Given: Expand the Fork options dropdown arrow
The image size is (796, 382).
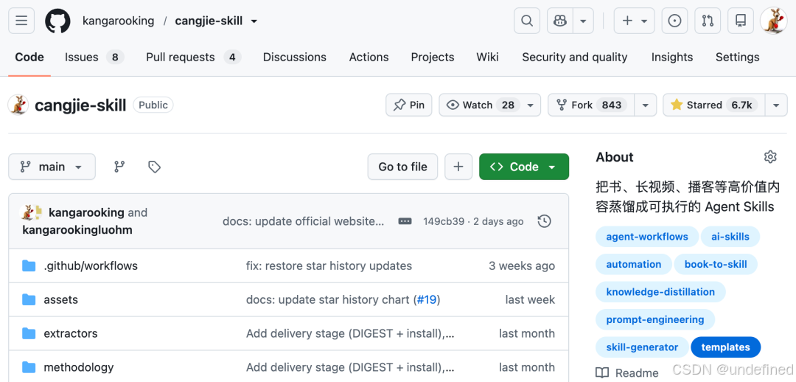Looking at the screenshot, I should [645, 105].
